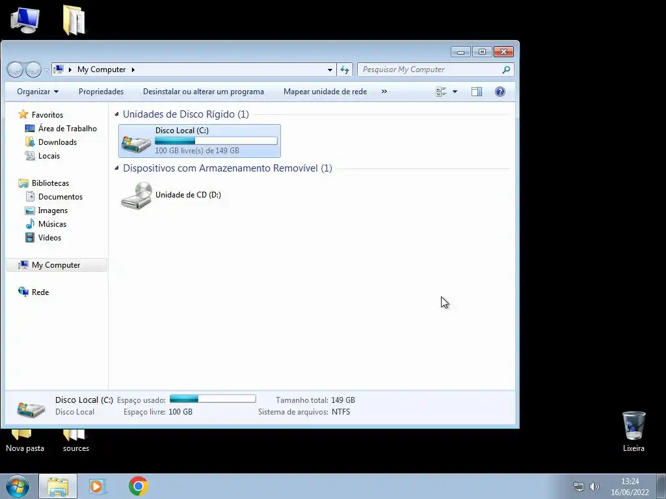Go back with the Back arrow button
This screenshot has width=666, height=499.
click(16, 70)
